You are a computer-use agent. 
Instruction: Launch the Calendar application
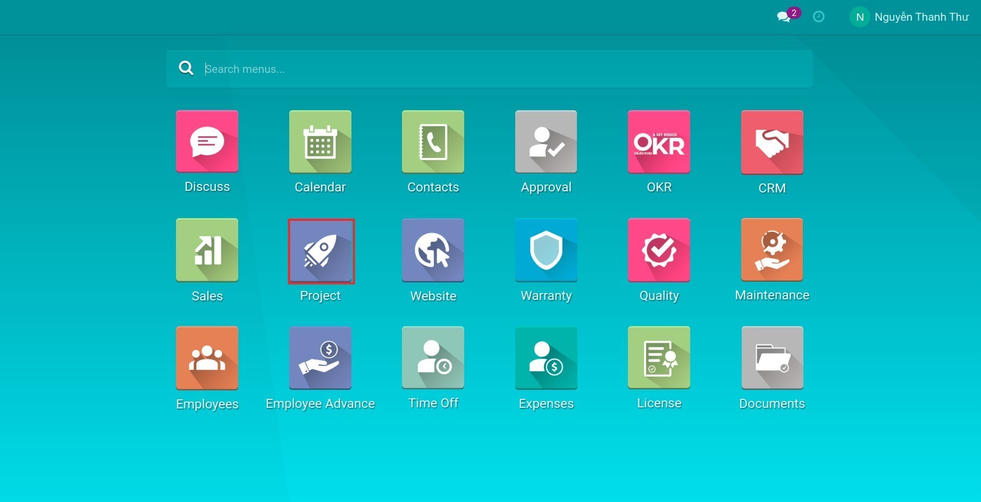coord(320,141)
